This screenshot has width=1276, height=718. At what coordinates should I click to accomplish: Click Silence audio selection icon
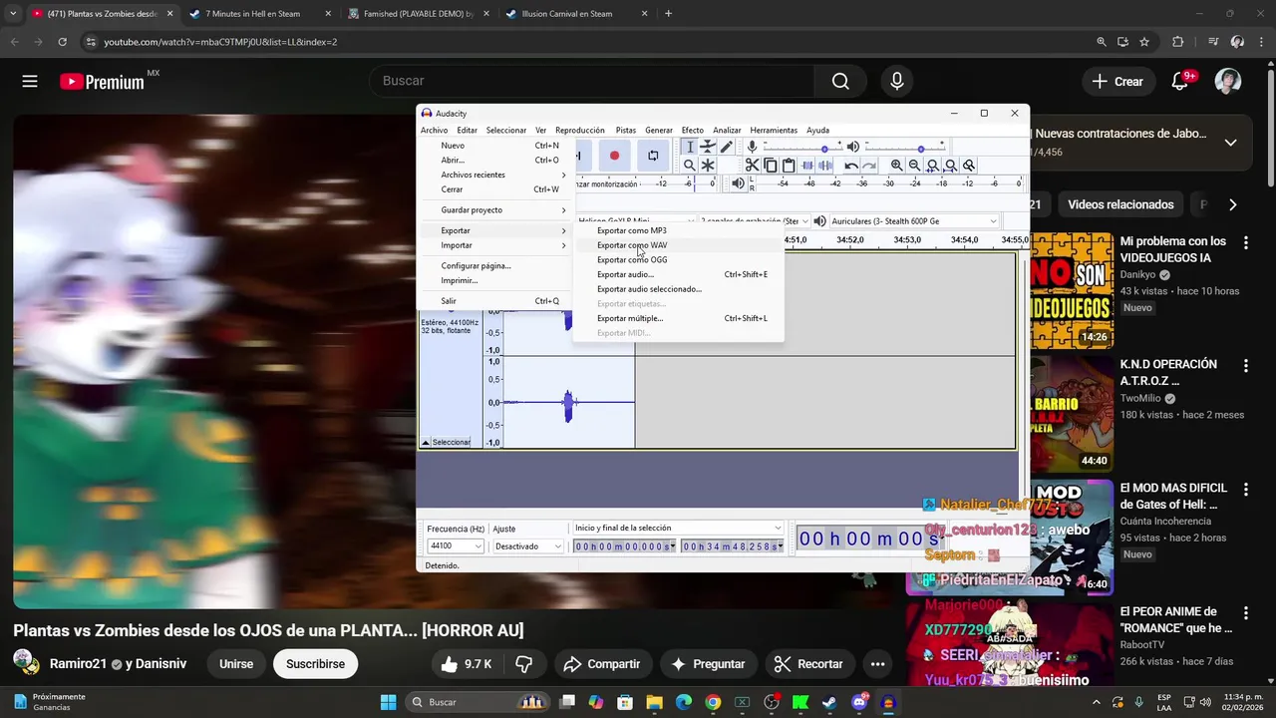pyautogui.click(x=826, y=166)
